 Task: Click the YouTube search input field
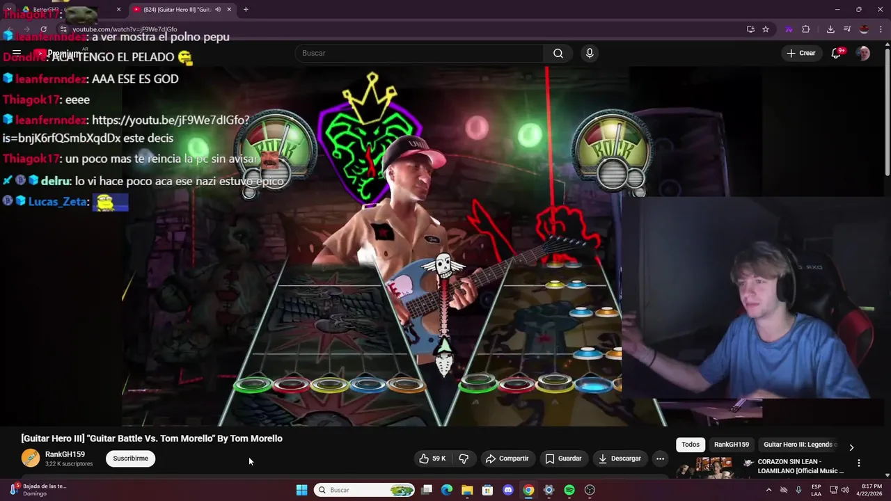(420, 54)
